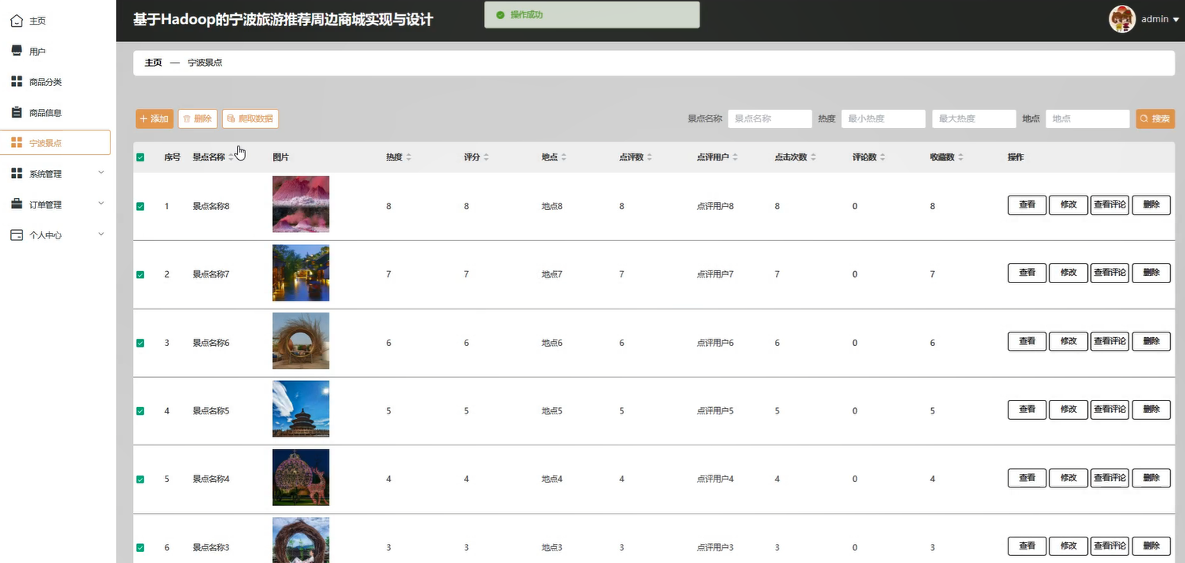Uncheck the row for 景点名称8
This screenshot has height=563, width=1185.
[140, 206]
